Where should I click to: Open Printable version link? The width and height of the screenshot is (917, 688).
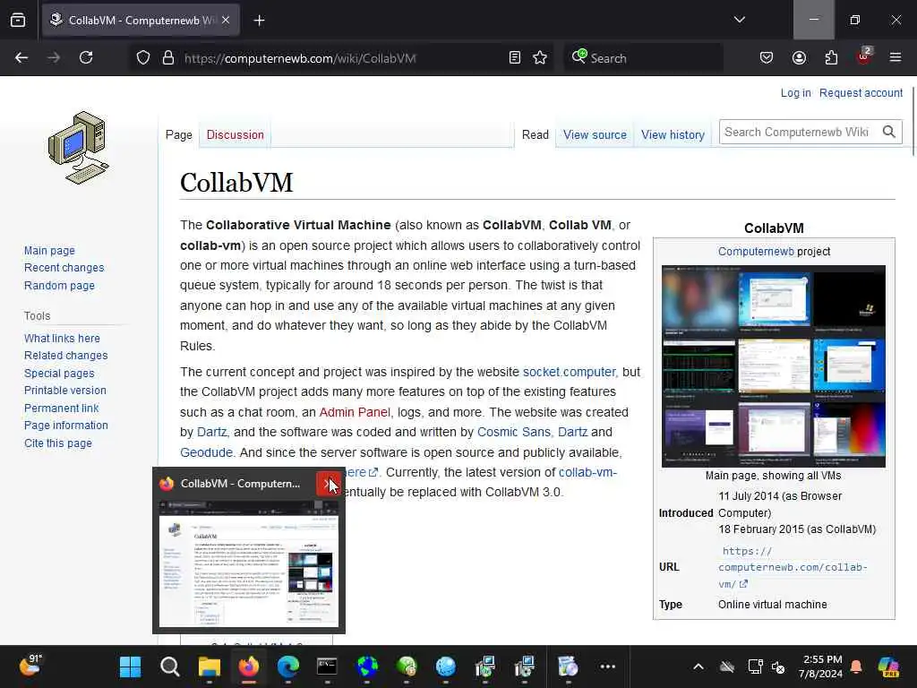tap(64, 391)
